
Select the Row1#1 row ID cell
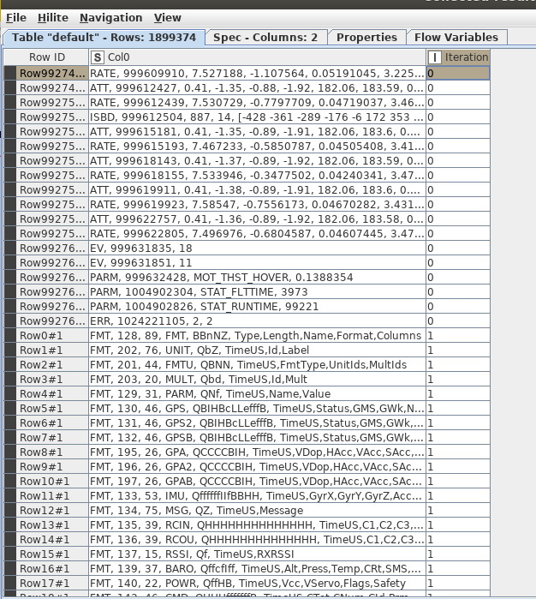coord(52,350)
